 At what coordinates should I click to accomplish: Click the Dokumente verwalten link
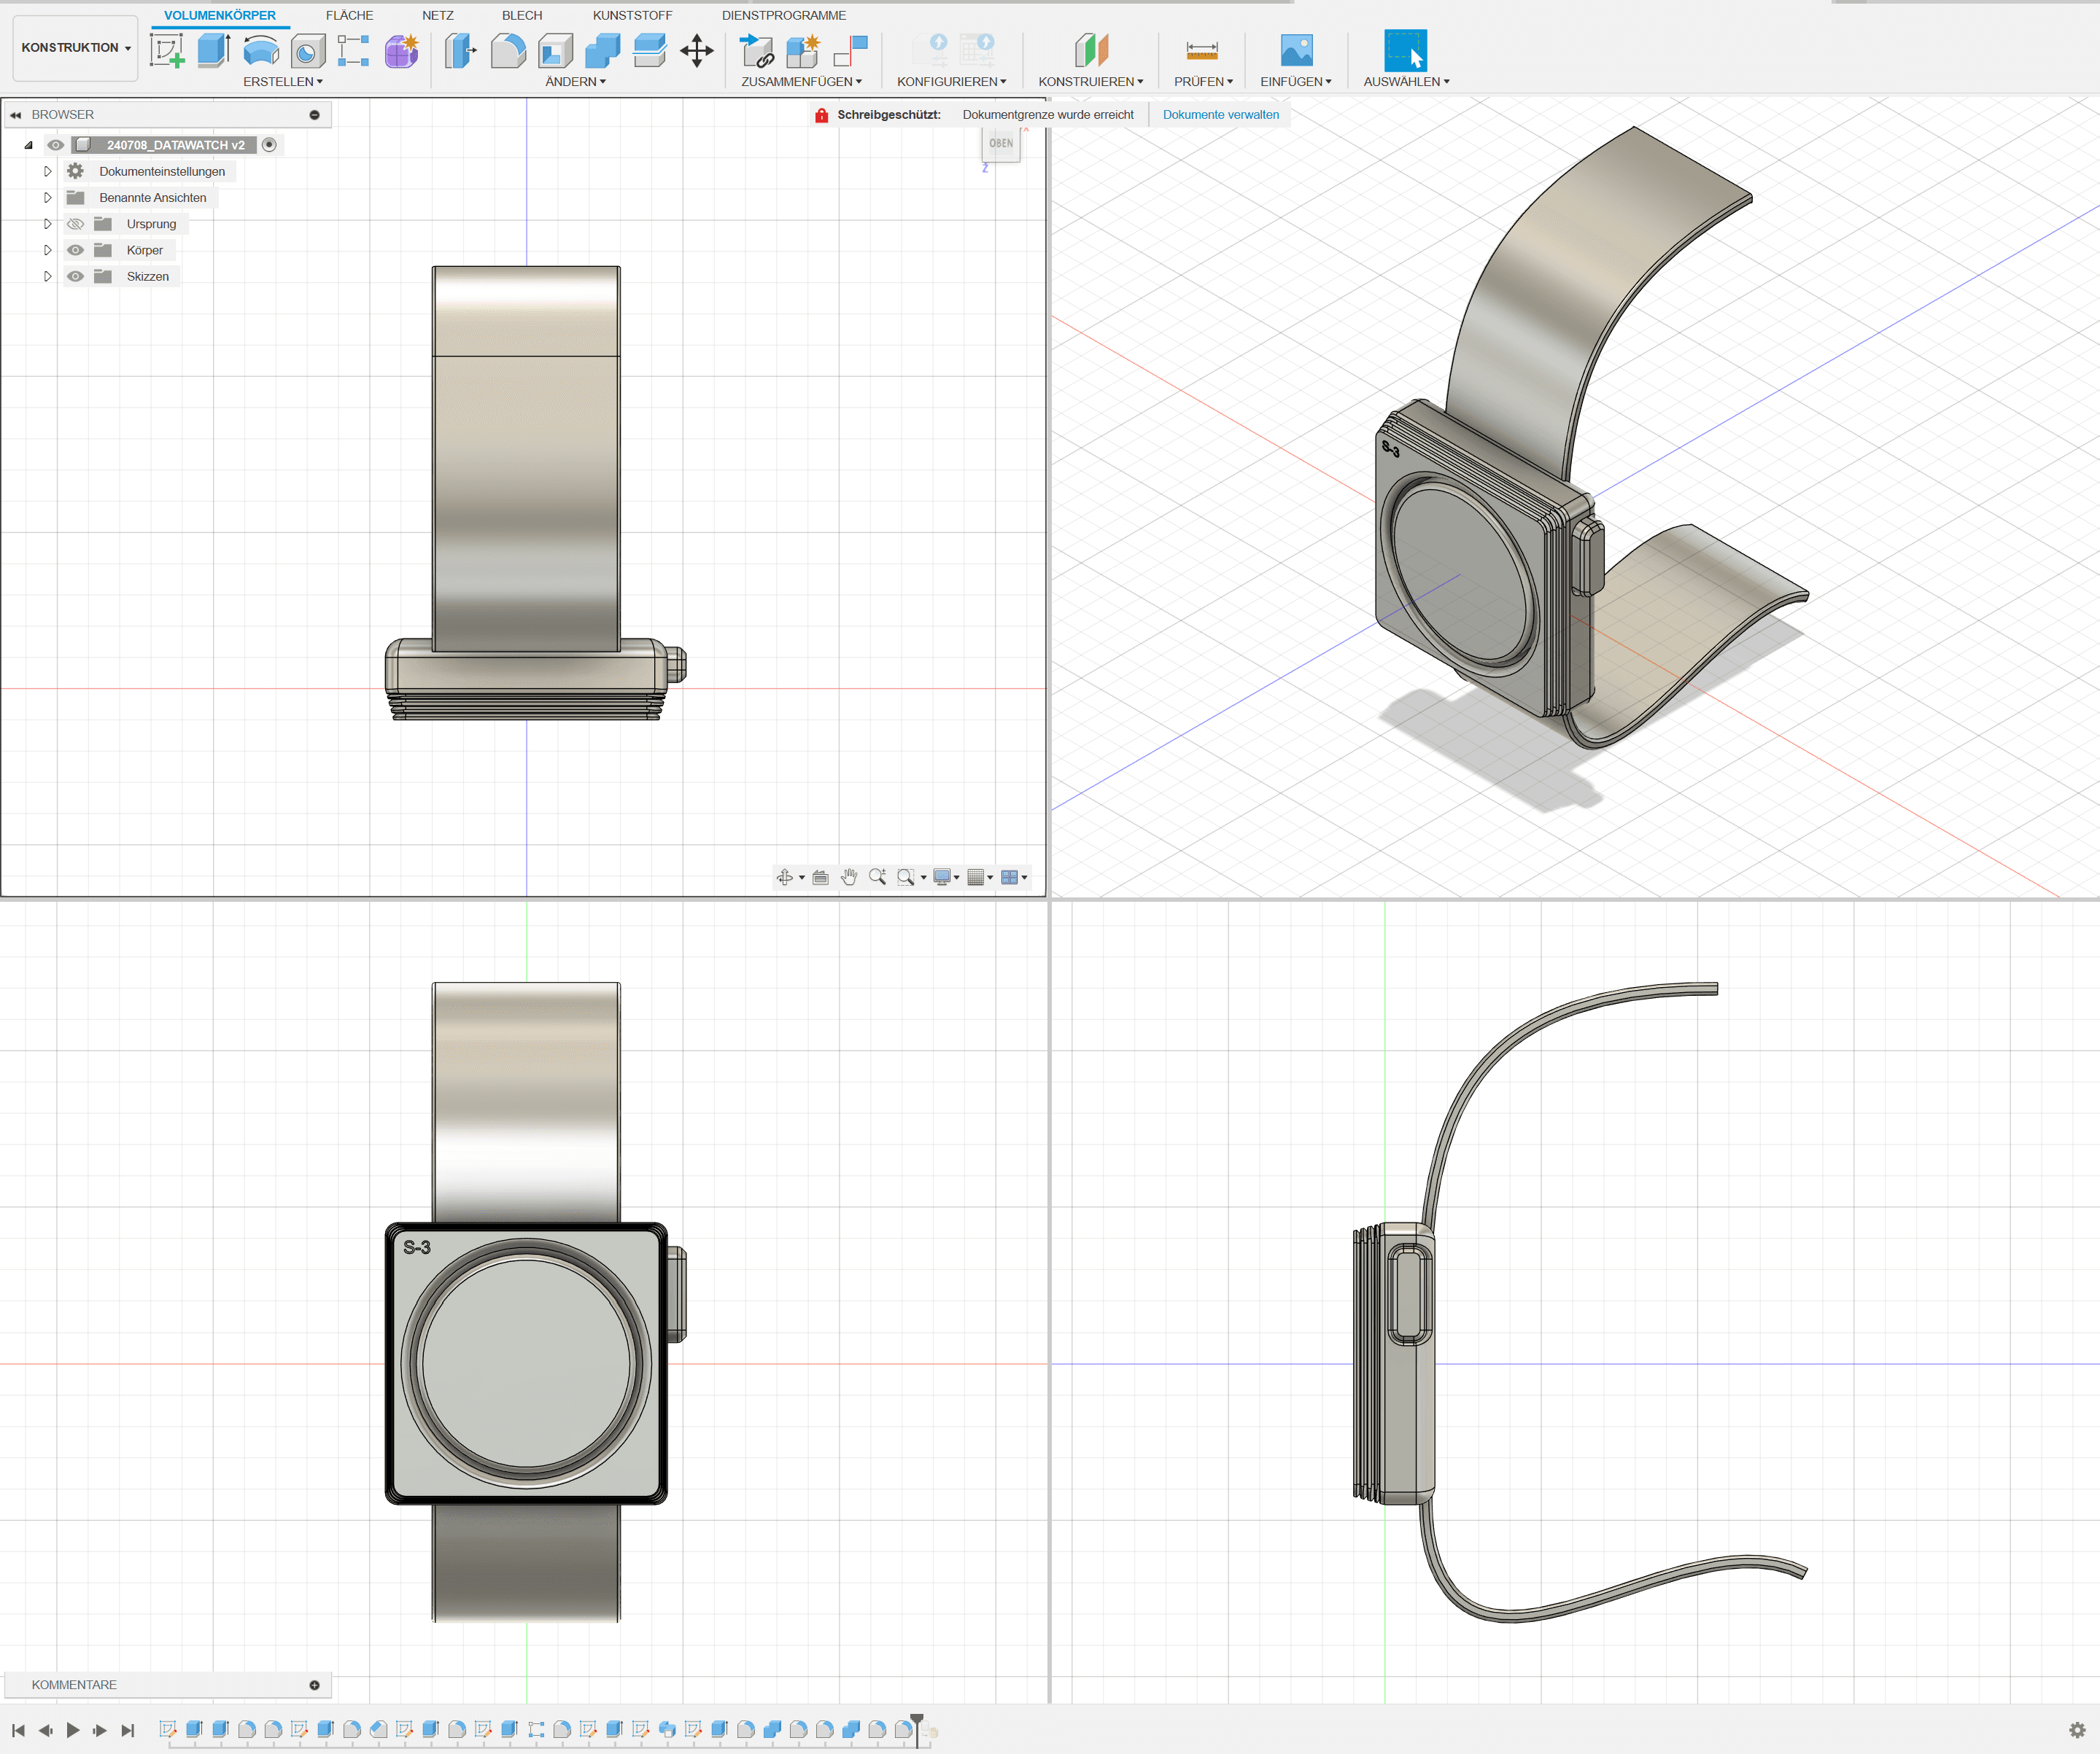pyautogui.click(x=1220, y=115)
